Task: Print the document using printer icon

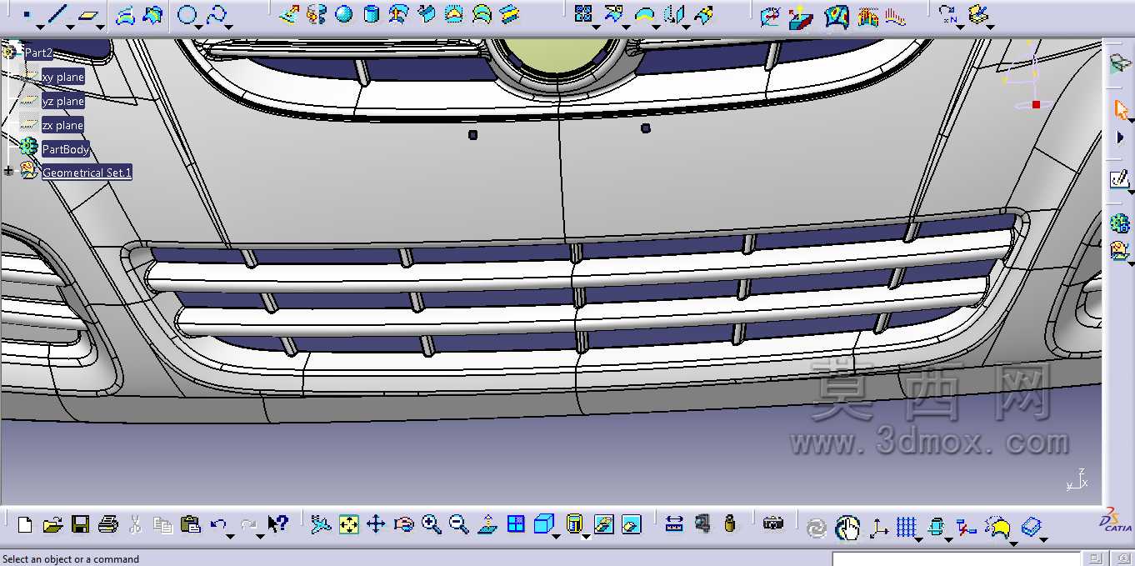Action: tap(107, 524)
